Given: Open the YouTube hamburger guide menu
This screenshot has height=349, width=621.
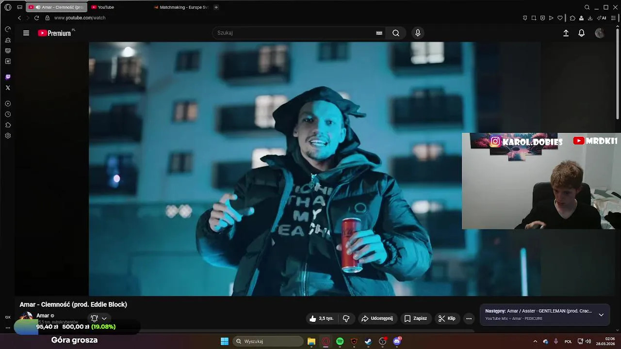Looking at the screenshot, I should click(26, 33).
